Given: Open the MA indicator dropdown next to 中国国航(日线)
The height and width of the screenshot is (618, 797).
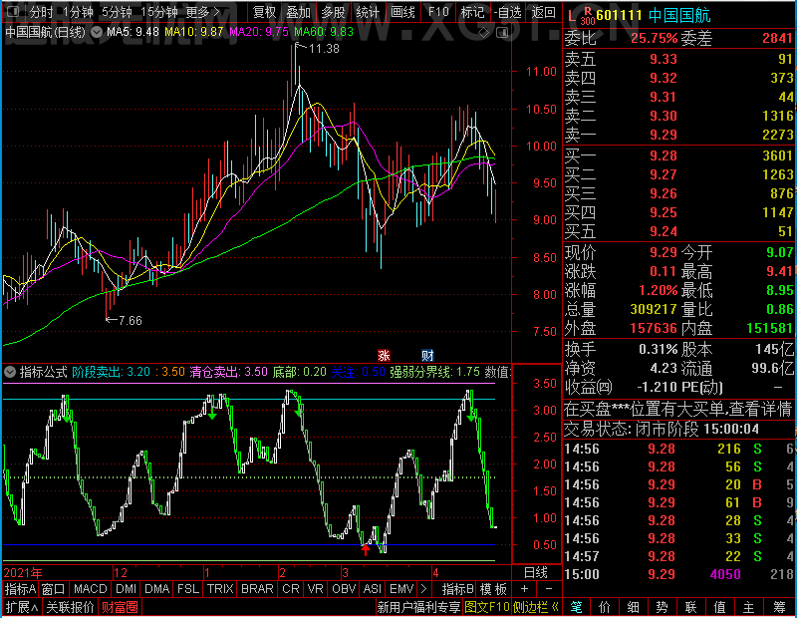Looking at the screenshot, I should click(x=97, y=32).
